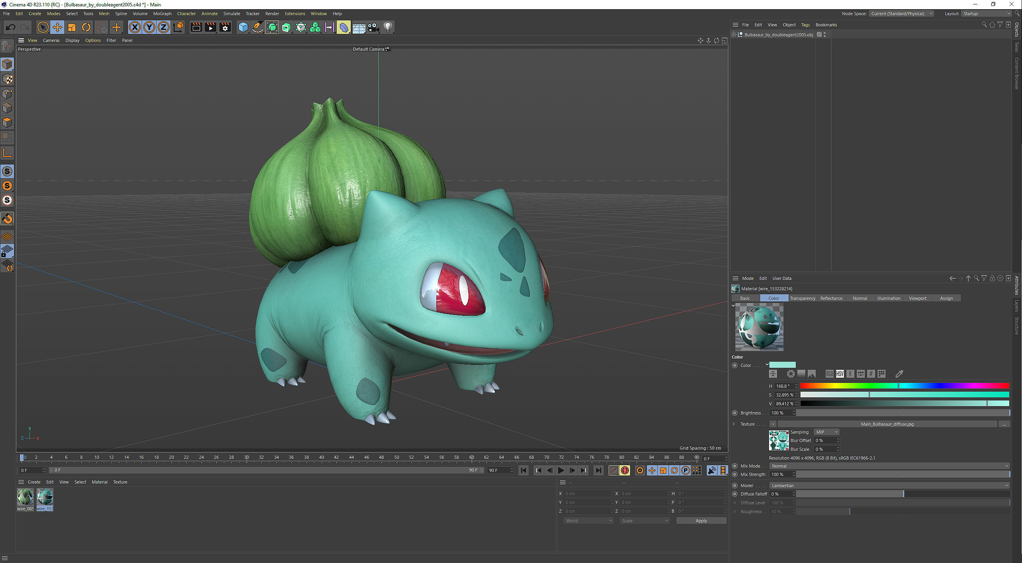Image resolution: width=1022 pixels, height=563 pixels.
Task: Click the Apply coordinates button
Action: (701, 521)
